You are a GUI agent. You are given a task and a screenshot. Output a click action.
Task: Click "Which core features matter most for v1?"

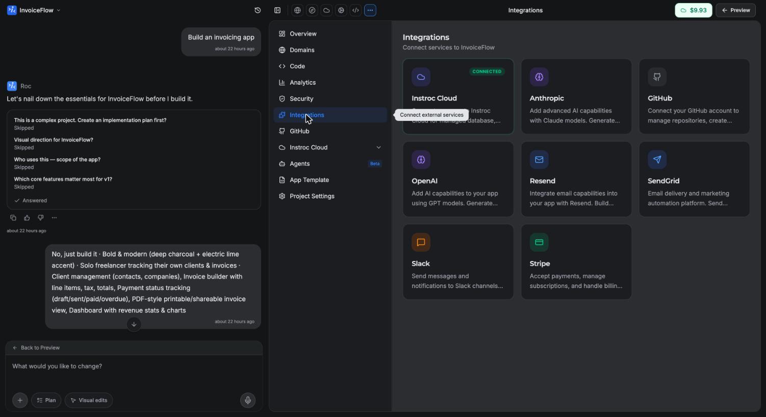(x=63, y=179)
